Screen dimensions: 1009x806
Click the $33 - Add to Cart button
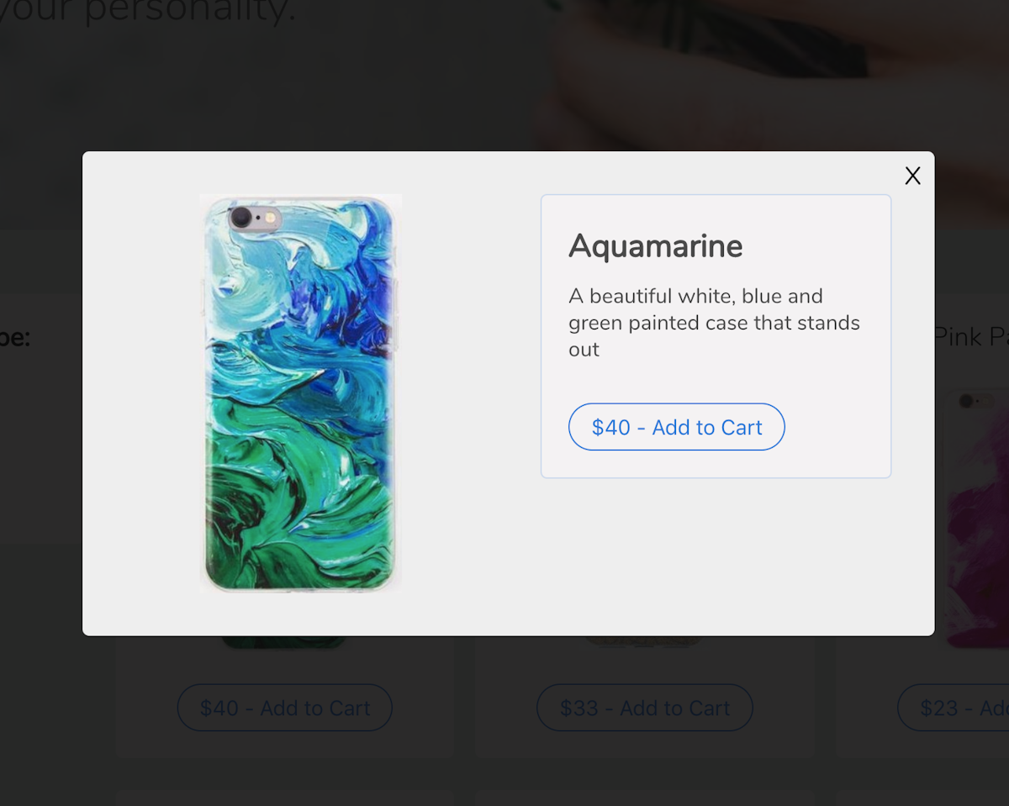point(645,708)
